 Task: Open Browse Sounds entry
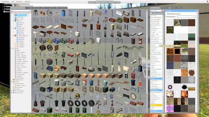(19, 93)
